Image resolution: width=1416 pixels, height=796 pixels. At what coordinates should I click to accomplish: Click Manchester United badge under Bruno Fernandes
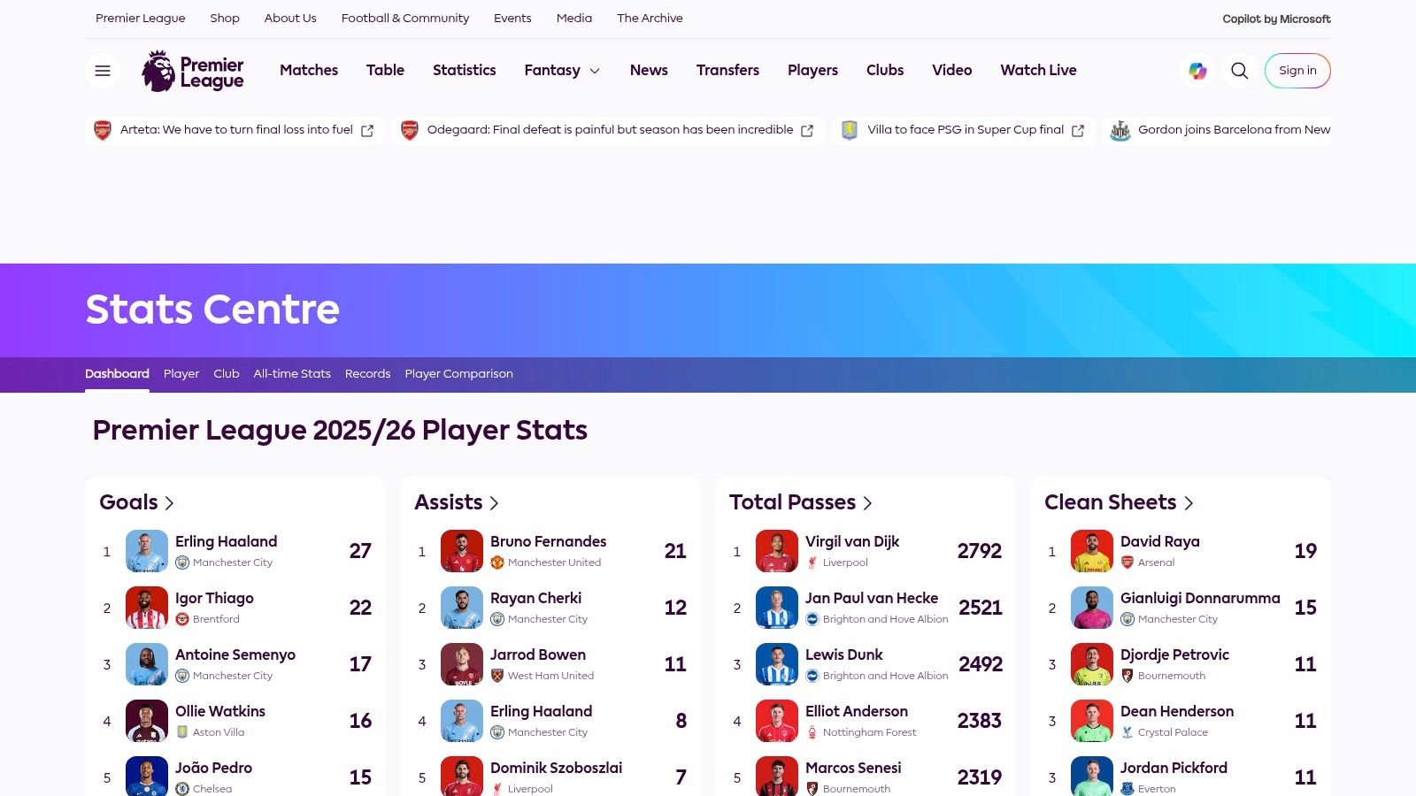(x=497, y=563)
